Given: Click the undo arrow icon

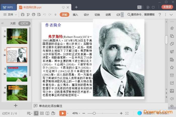Looking at the screenshot, I should [x=45, y=15].
